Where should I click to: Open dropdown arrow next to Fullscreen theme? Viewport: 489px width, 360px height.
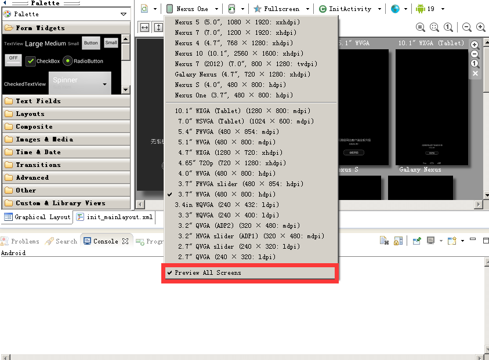pos(307,9)
